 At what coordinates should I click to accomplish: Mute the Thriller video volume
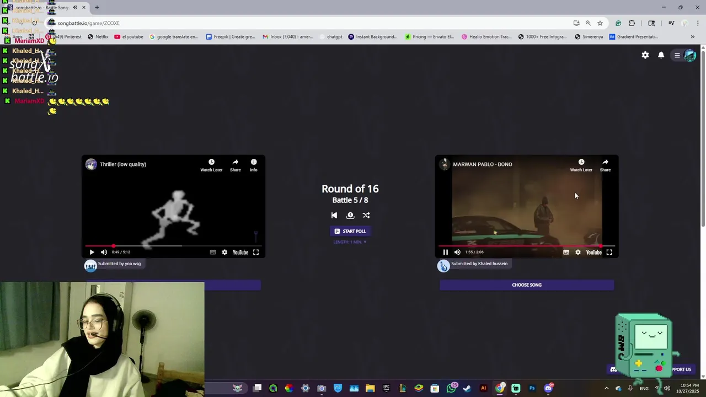coord(104,252)
